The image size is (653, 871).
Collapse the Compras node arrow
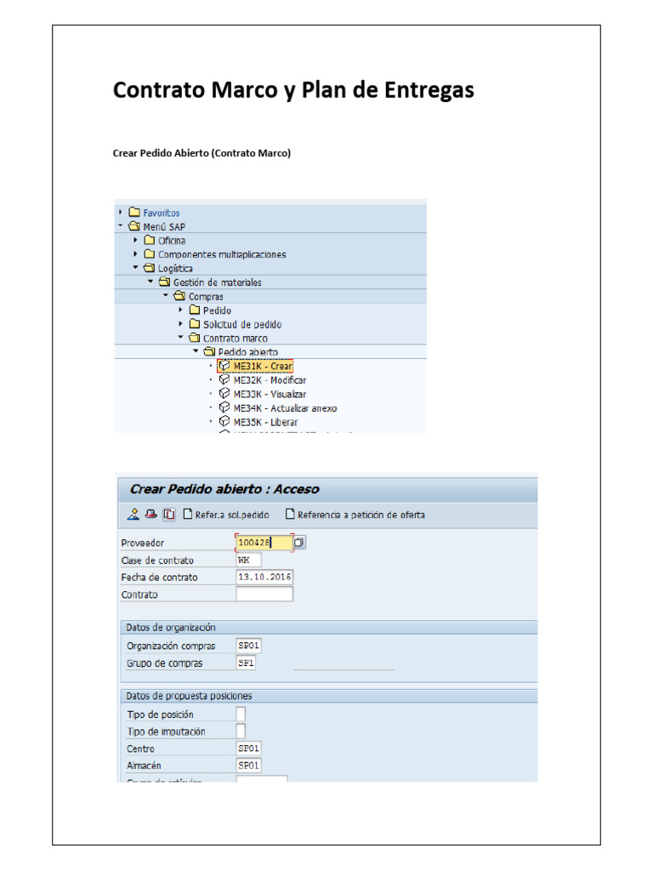[165, 295]
